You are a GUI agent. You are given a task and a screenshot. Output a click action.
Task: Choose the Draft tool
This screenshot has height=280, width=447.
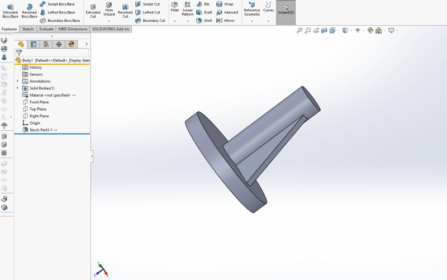tap(204, 12)
